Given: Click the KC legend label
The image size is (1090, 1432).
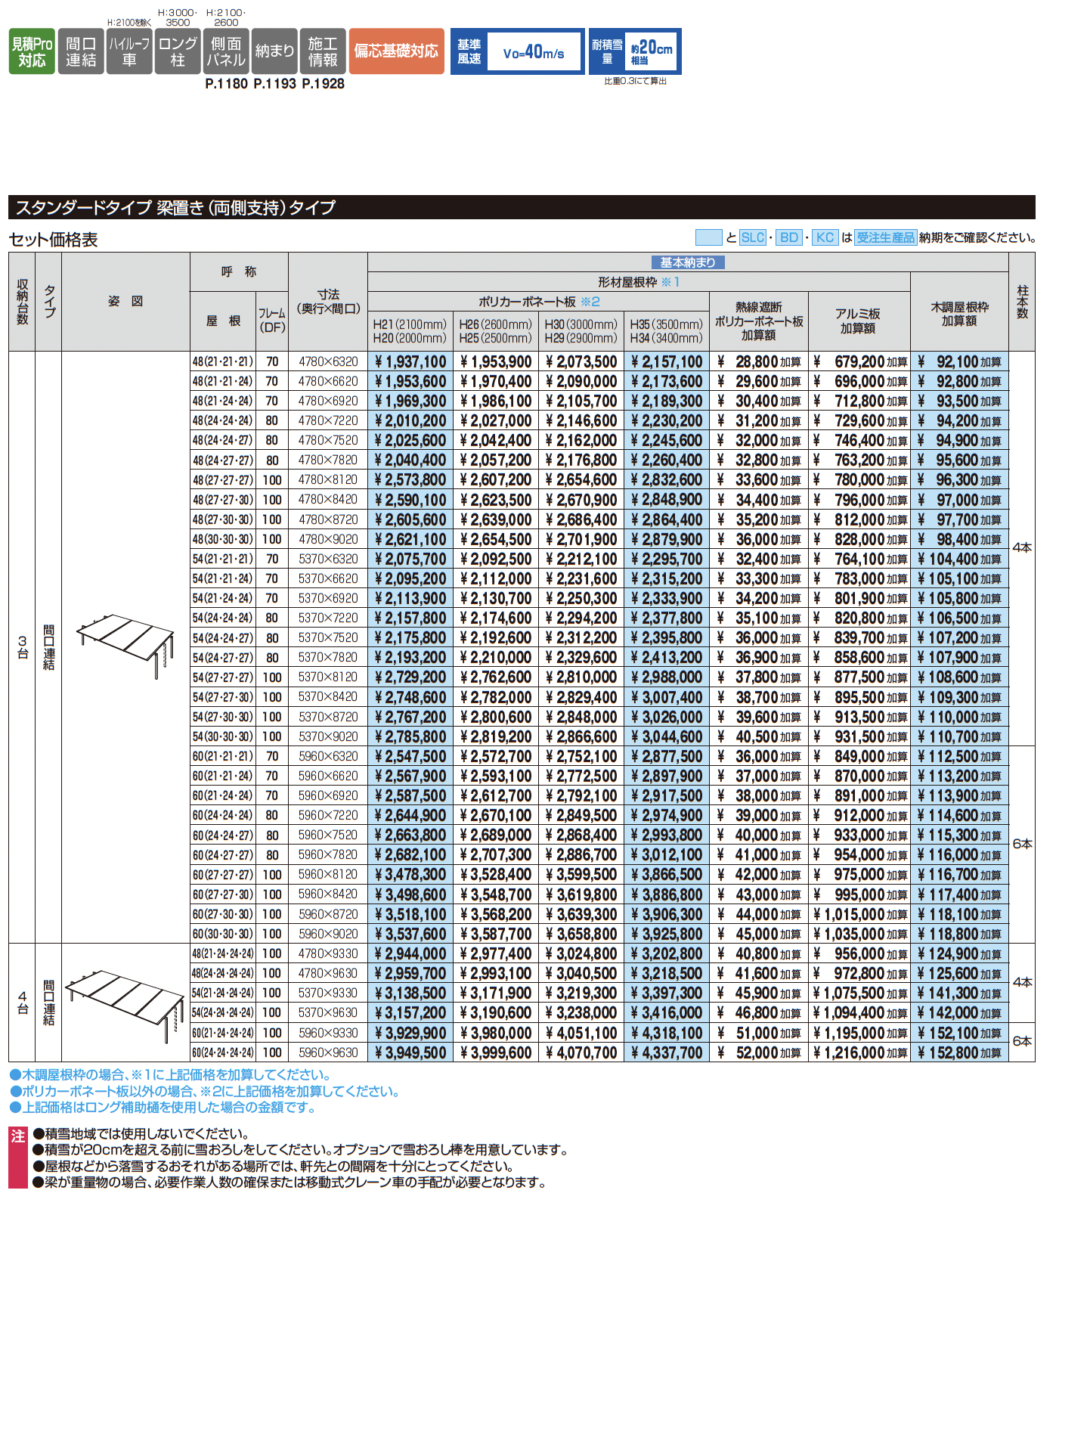Looking at the screenshot, I should tap(825, 237).
